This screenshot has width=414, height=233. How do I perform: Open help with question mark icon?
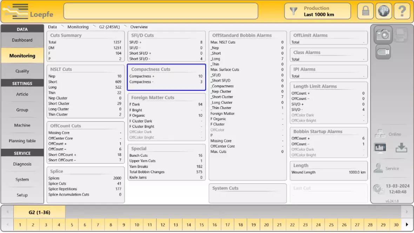[402, 11]
